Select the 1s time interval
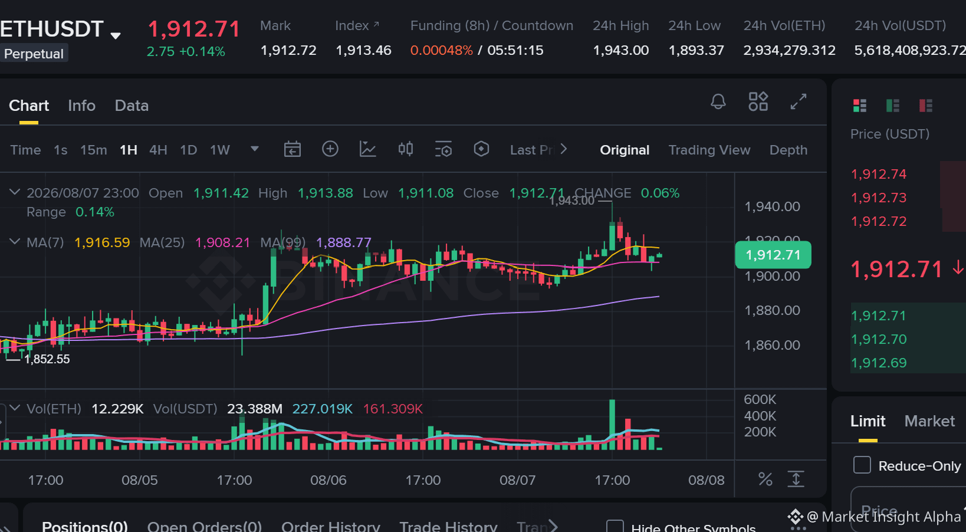Screen dimensions: 966x532 point(61,150)
